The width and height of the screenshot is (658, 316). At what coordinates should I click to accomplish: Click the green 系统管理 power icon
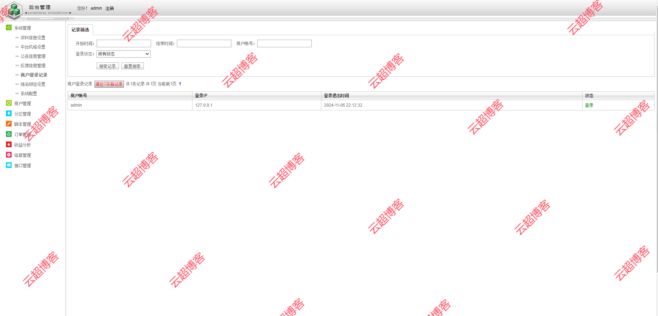tap(9, 28)
